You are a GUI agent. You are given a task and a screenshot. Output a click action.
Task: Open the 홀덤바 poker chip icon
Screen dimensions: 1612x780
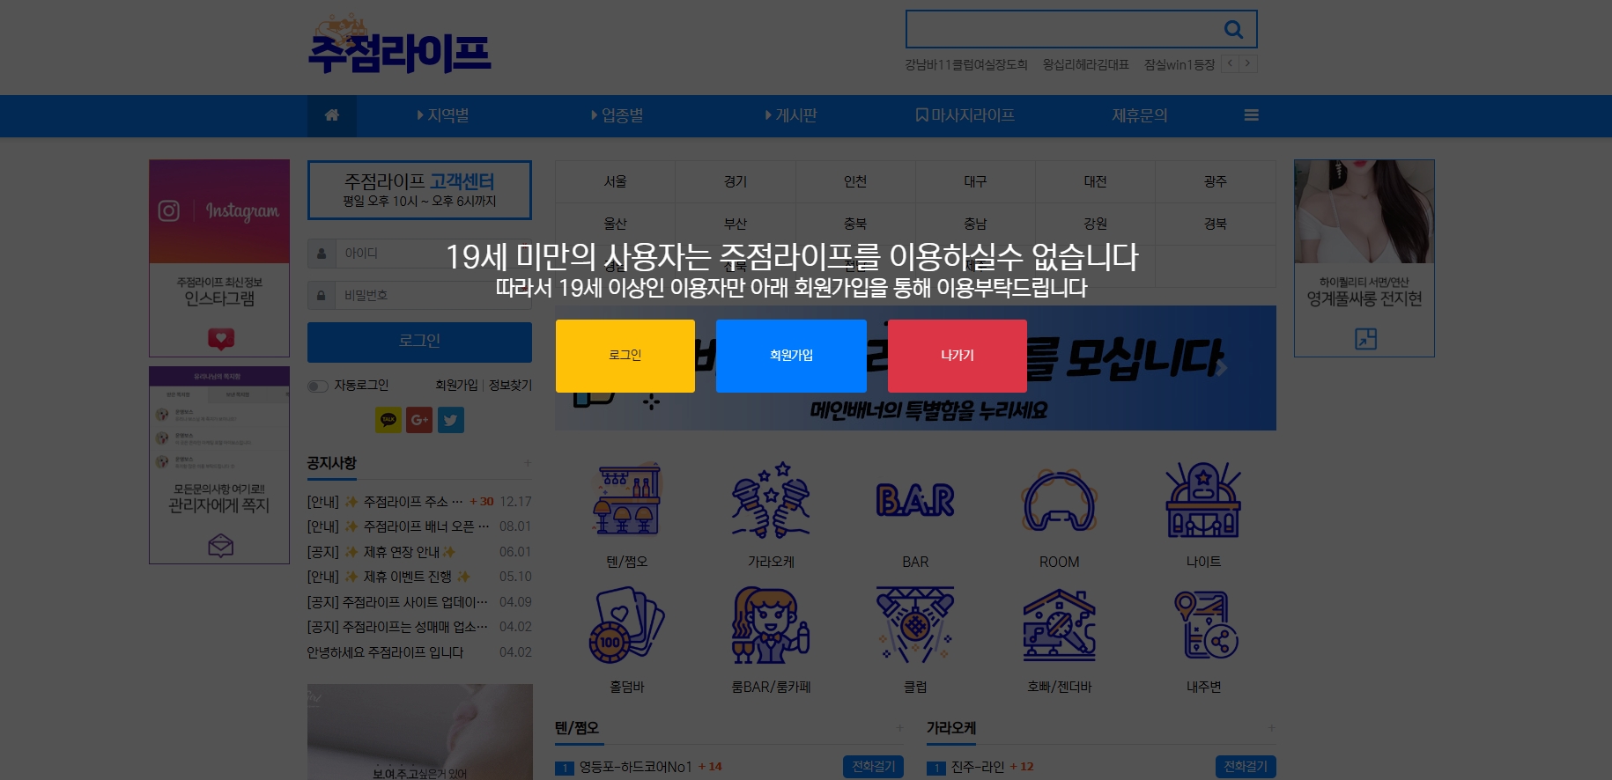point(627,625)
